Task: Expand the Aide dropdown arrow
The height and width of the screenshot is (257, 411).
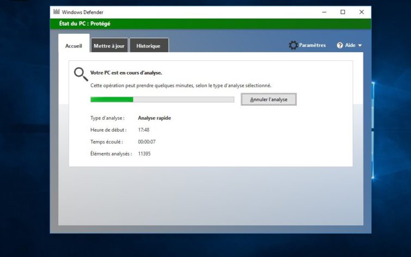Action: coord(360,46)
